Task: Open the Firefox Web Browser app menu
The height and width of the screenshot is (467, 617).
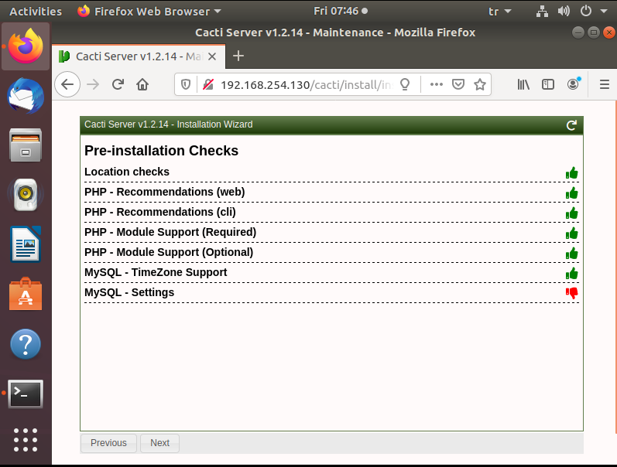Action: (149, 11)
